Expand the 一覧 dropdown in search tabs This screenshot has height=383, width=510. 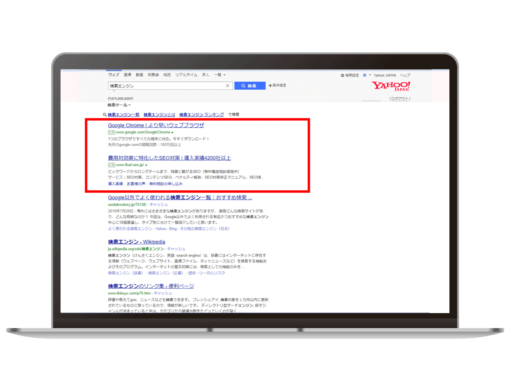pos(220,75)
